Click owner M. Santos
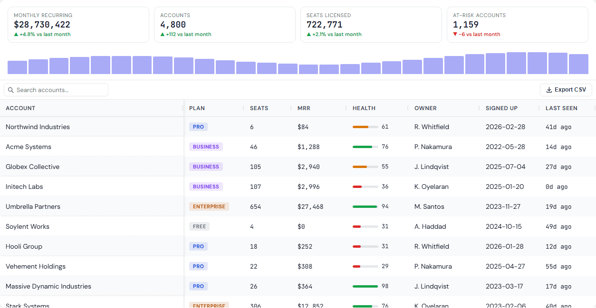Viewport: 596px width, 308px height. tap(429, 206)
